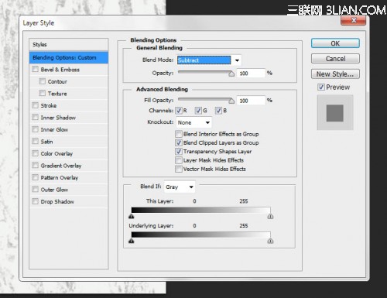Select the Inner Glow style row
387x298 pixels.
pyautogui.click(x=69, y=129)
